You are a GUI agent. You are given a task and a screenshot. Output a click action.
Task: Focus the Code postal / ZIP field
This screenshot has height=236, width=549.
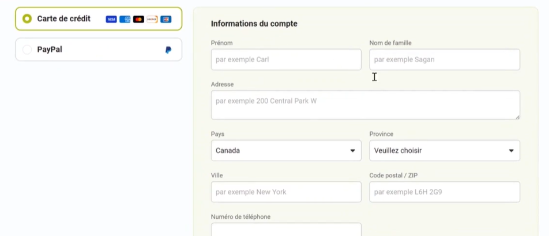click(444, 192)
